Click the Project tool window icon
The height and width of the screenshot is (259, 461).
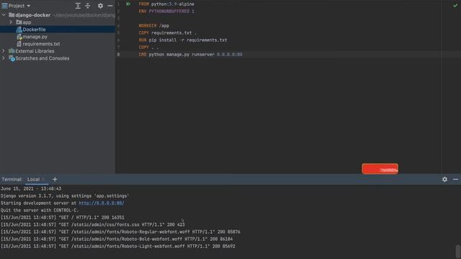point(5,6)
